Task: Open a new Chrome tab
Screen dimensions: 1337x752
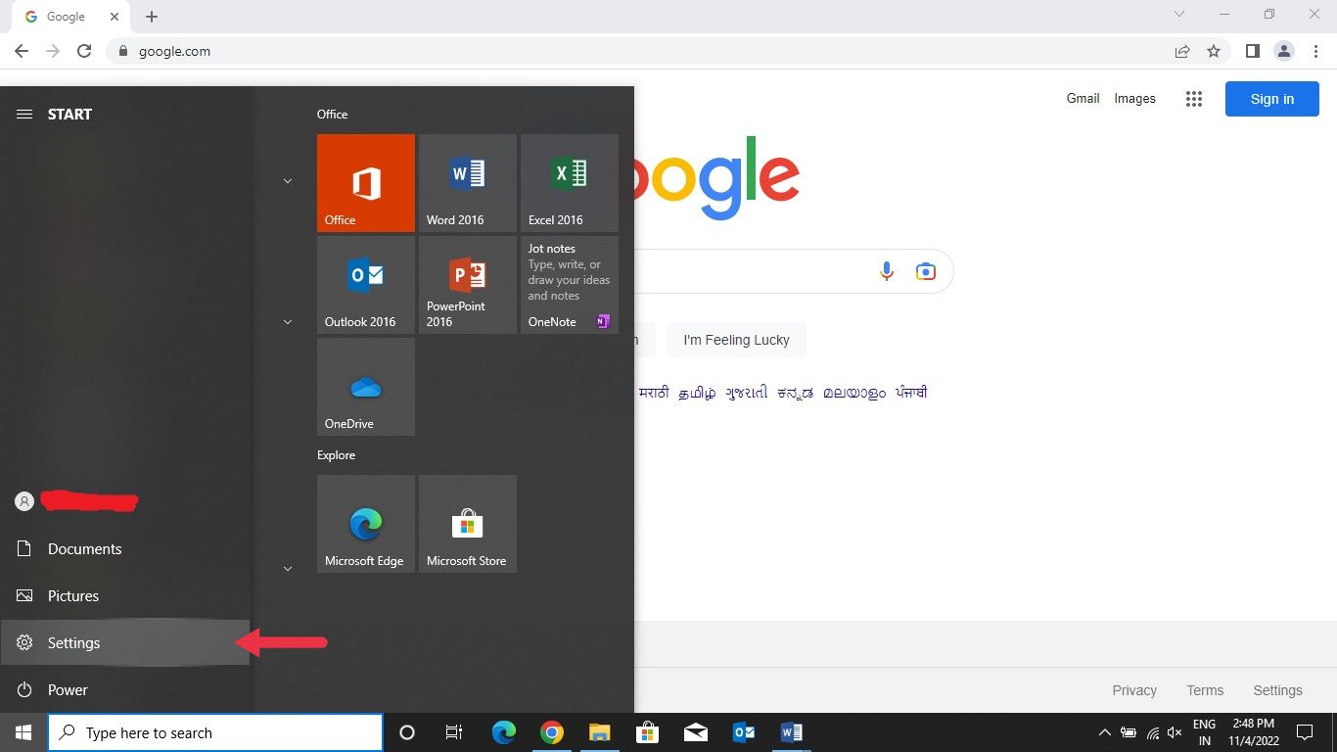Action: (152, 17)
